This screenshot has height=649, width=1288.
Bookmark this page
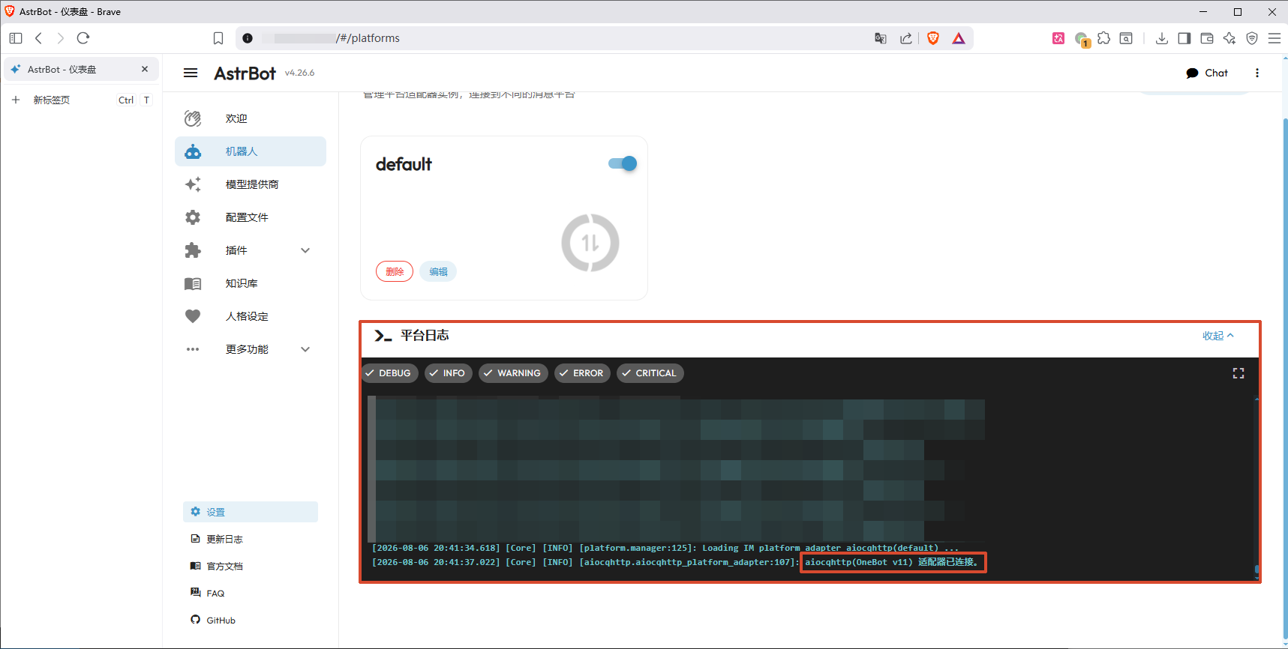coord(218,38)
